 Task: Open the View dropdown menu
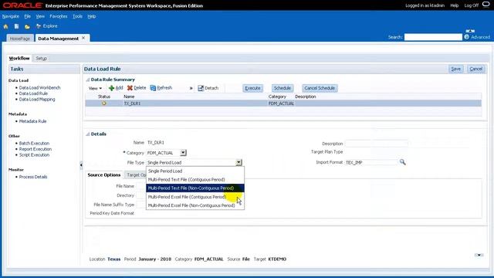(x=95, y=88)
